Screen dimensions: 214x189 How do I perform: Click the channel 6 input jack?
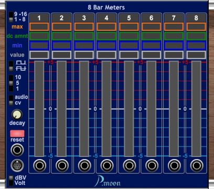[152, 165]
